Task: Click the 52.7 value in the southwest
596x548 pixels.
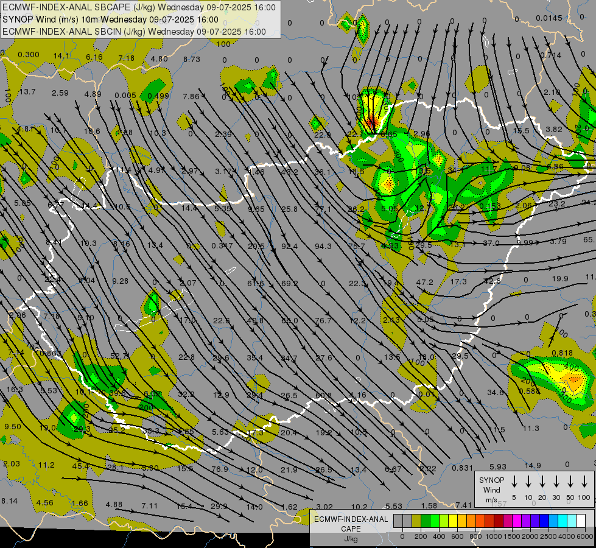Action: pyautogui.click(x=119, y=356)
